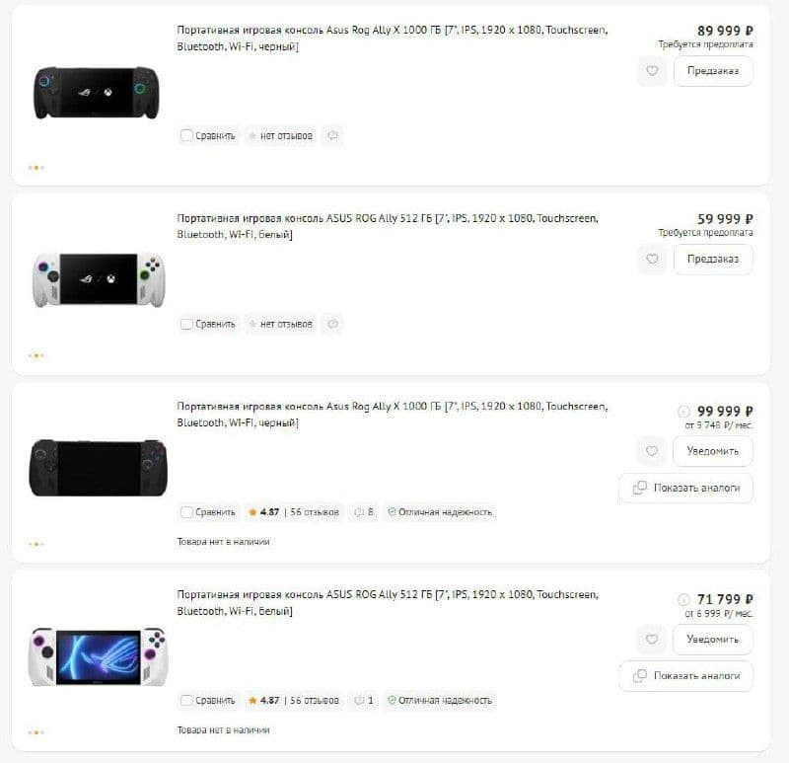Click heart icon for 71 799 ₽ console
Screen dimensions: 789x763
[652, 639]
